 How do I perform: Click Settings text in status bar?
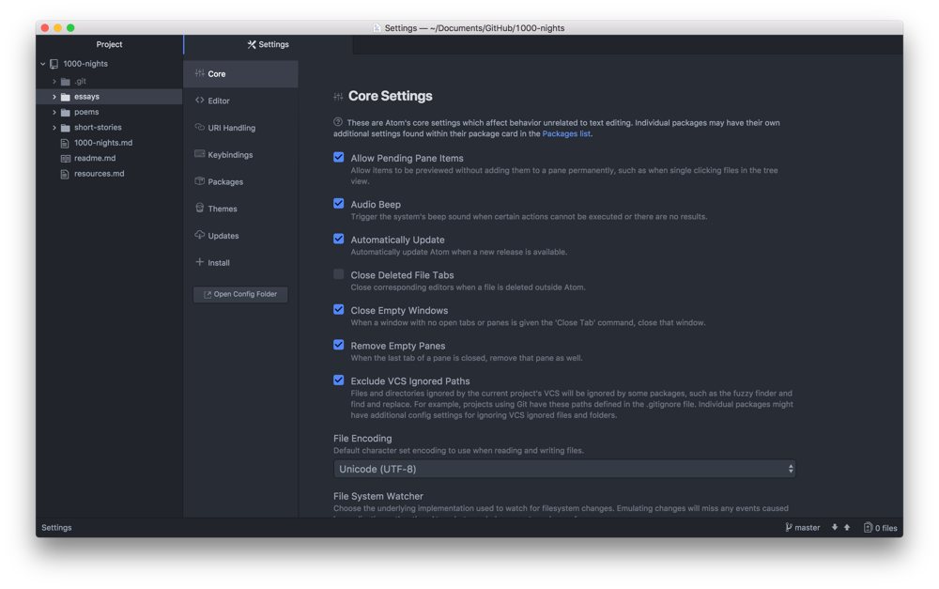(56, 527)
